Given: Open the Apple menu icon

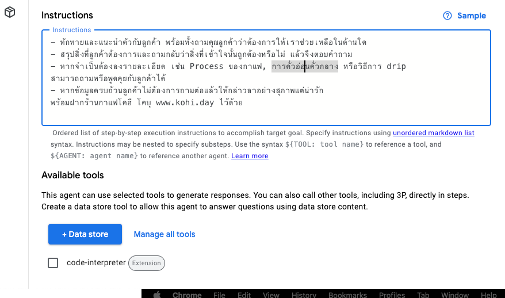Looking at the screenshot, I should click(x=157, y=295).
